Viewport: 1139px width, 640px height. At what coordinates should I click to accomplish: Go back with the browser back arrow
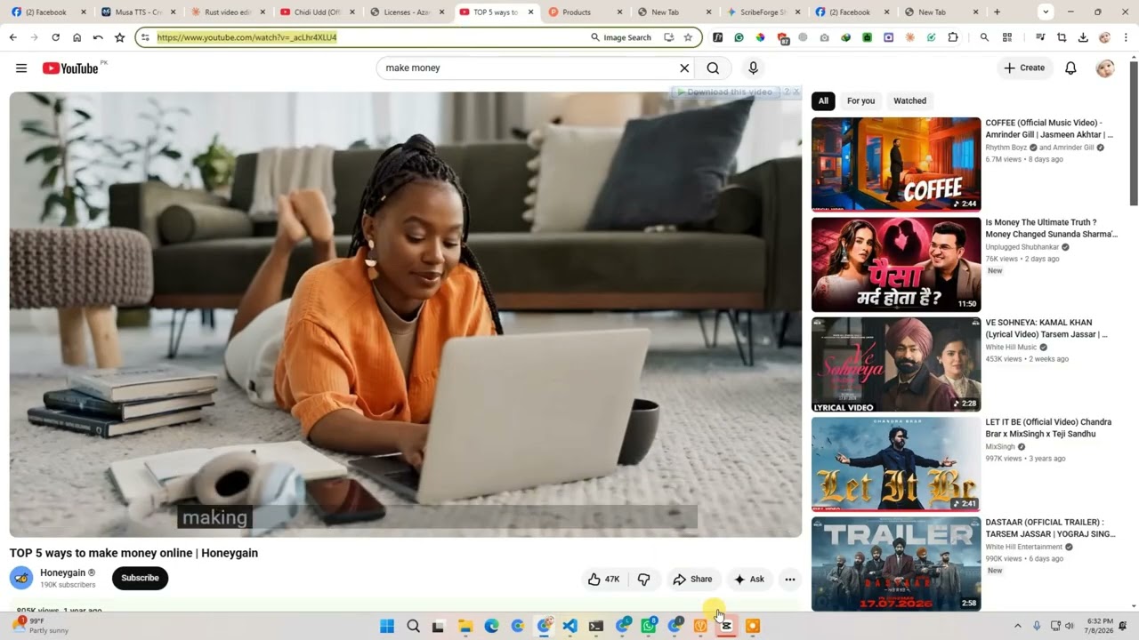click(x=12, y=37)
